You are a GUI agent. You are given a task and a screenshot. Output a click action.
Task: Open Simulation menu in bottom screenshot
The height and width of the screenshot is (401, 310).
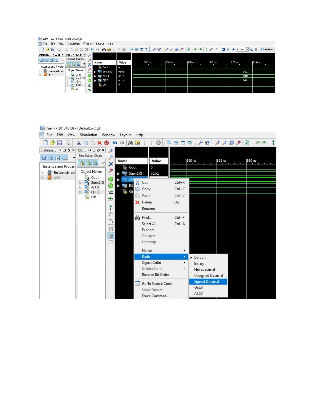(x=88, y=135)
